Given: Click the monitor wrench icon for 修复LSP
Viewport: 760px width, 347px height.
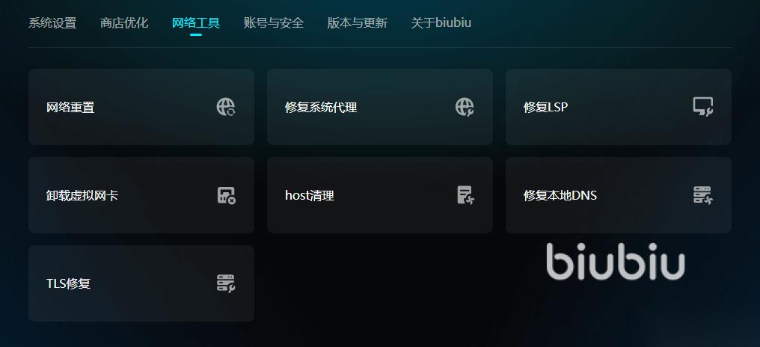Looking at the screenshot, I should click(703, 107).
